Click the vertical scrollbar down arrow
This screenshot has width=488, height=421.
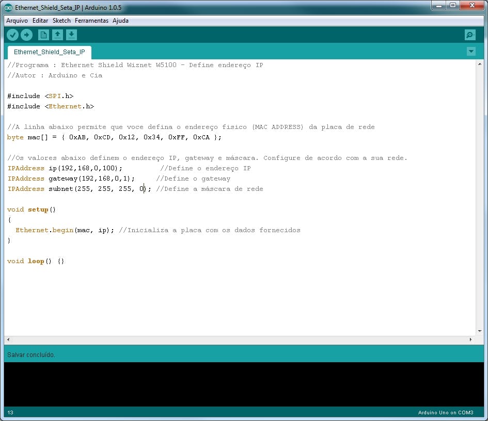480,331
